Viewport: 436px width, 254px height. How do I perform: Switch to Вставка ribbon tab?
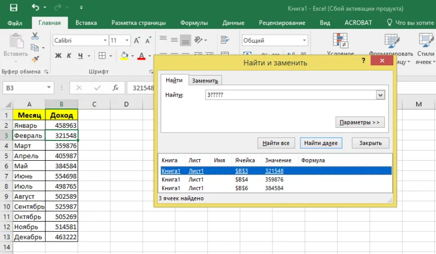pyautogui.click(x=86, y=23)
